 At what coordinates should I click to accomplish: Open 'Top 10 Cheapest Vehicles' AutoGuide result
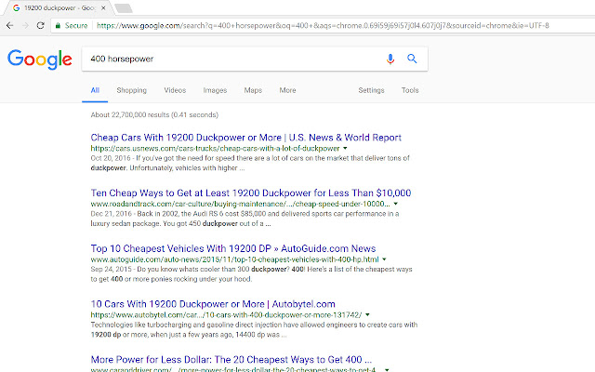[x=233, y=248]
